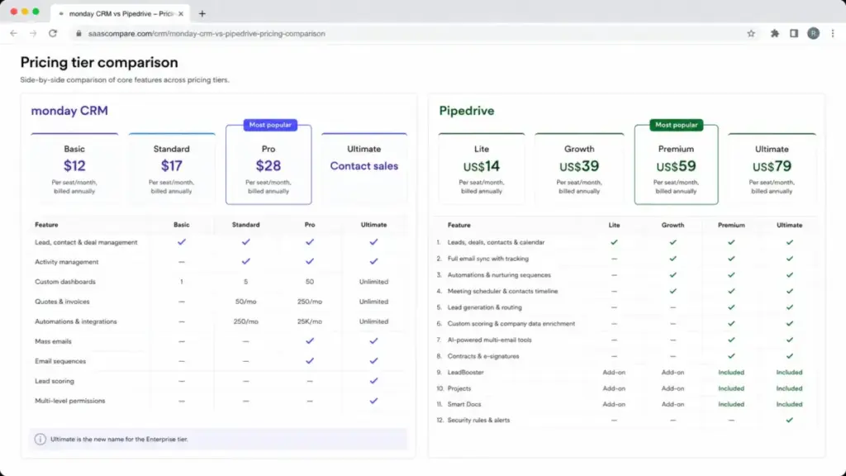Click the Ultimate checkmark for Multi-level permissions
846x476 pixels.
[373, 401]
